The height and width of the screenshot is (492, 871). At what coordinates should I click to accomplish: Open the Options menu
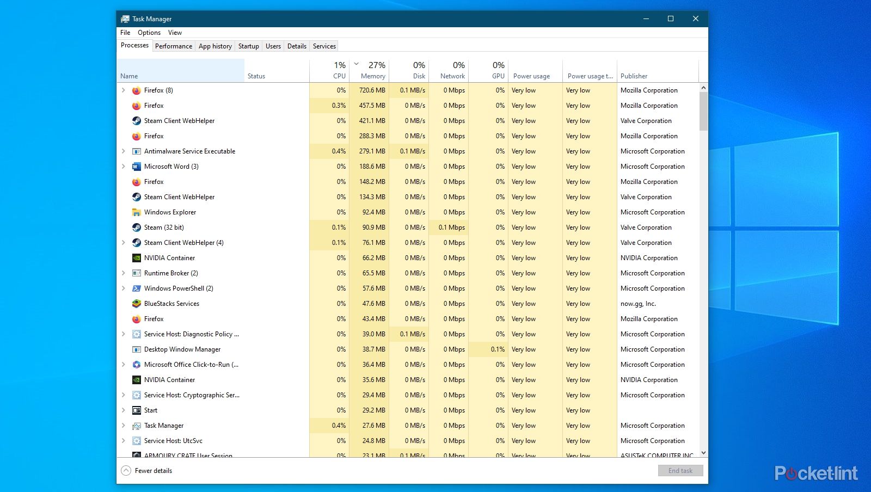149,33
